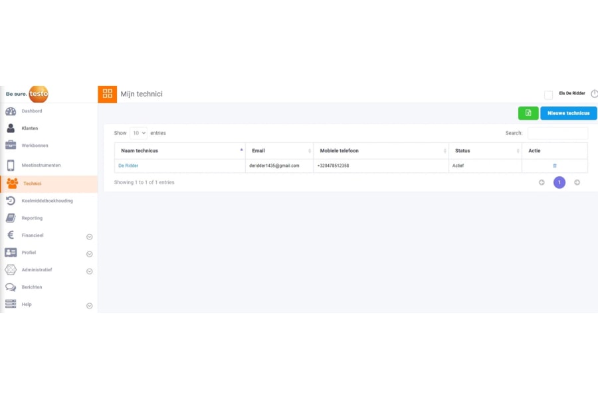598x399 pixels.
Task: Expand the Profiel submenu chevron
Action: pyautogui.click(x=90, y=254)
